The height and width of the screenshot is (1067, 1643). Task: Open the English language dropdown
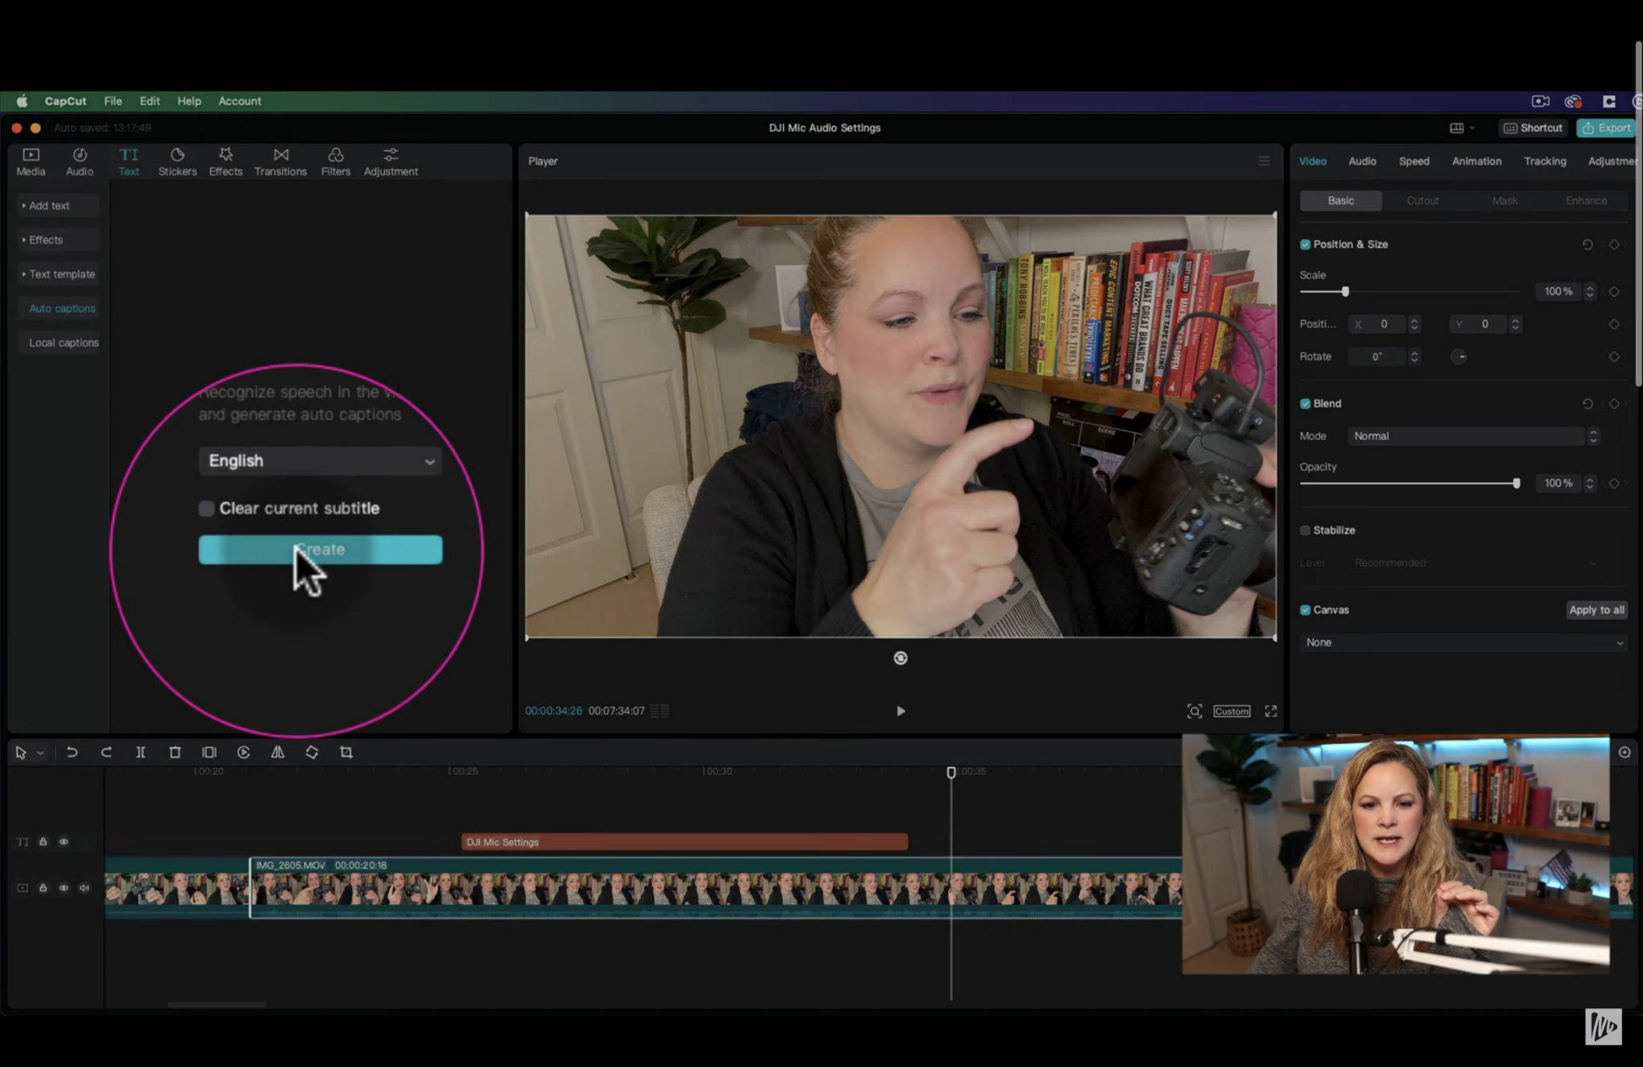pyautogui.click(x=319, y=460)
